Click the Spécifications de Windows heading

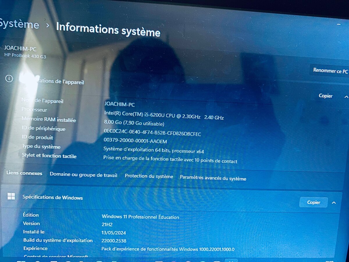53,197
